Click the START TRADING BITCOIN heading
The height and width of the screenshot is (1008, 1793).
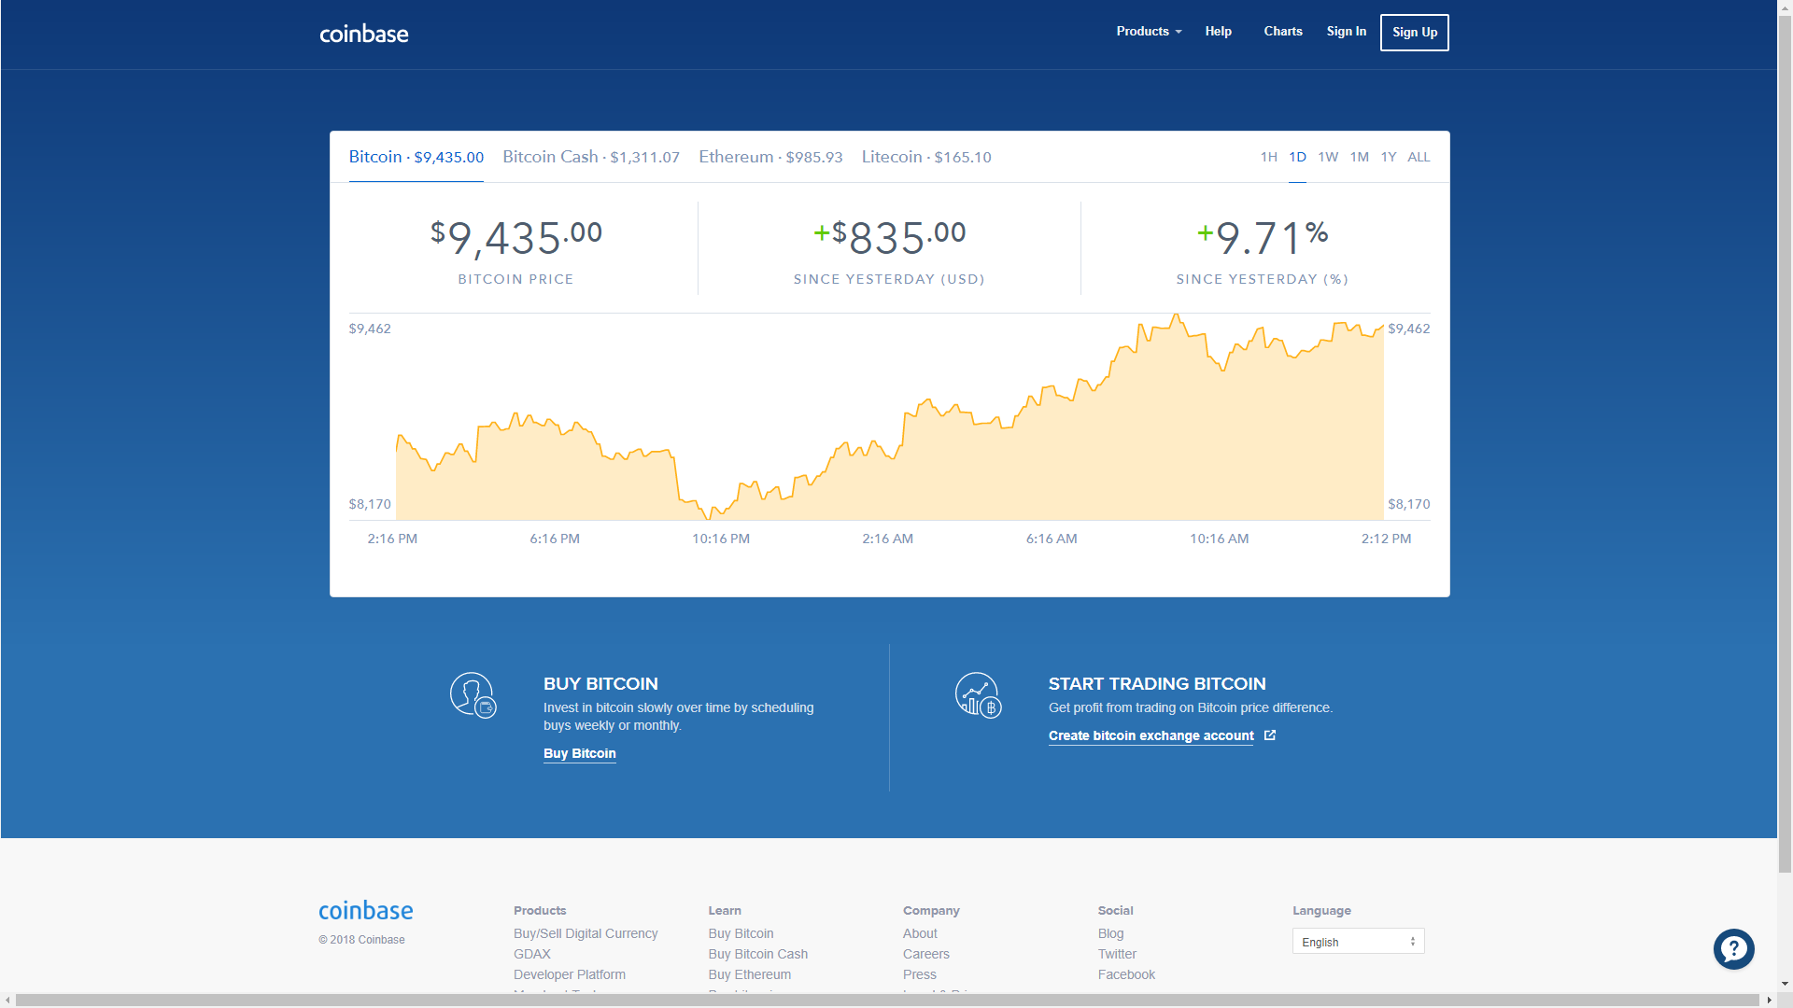(1157, 683)
